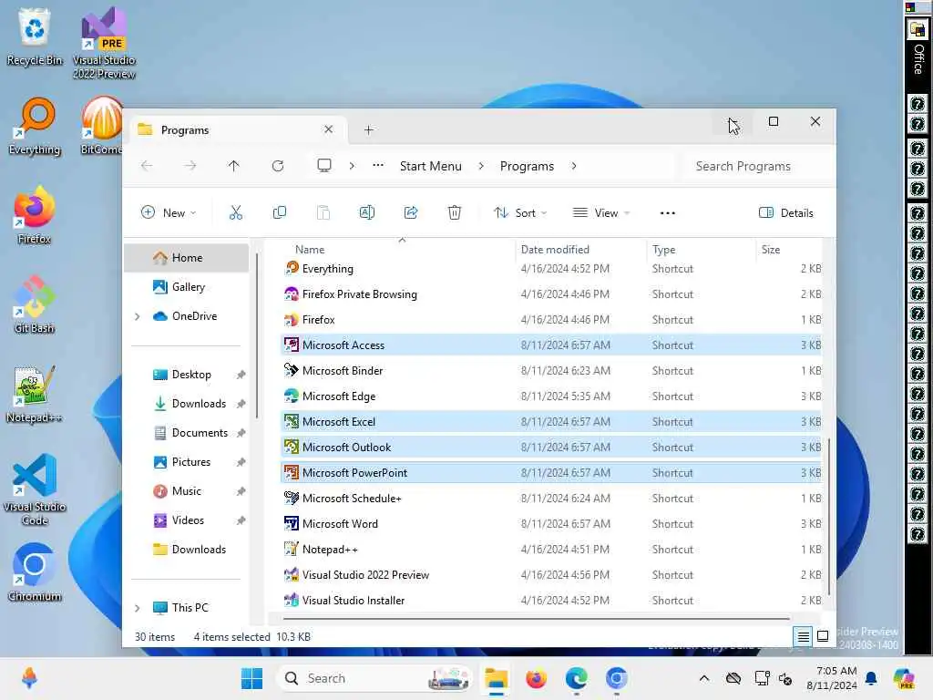Select Microsoft Binder shortcut

tap(551, 371)
